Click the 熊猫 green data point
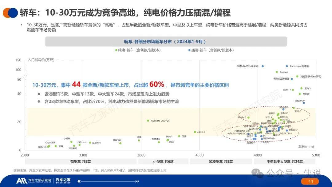 56,146
